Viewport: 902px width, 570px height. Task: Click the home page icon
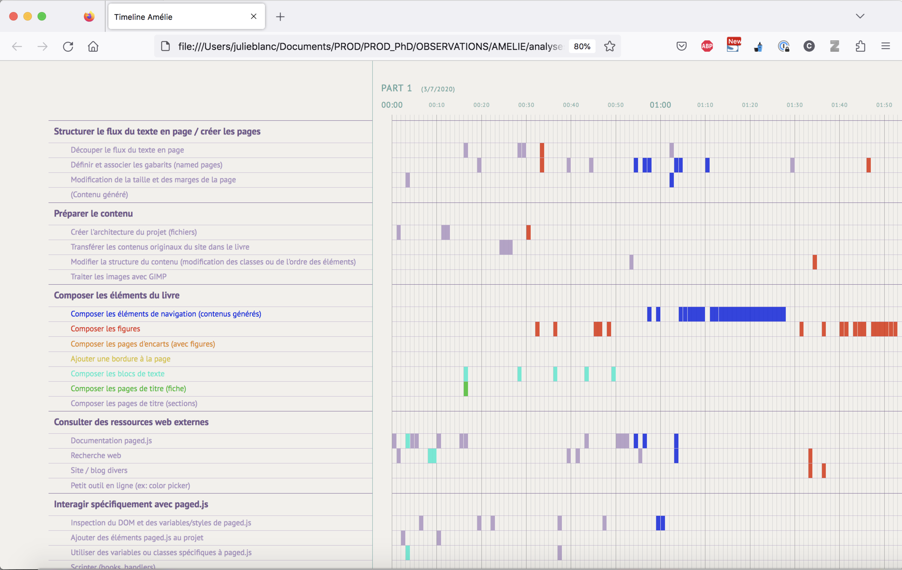coord(93,47)
